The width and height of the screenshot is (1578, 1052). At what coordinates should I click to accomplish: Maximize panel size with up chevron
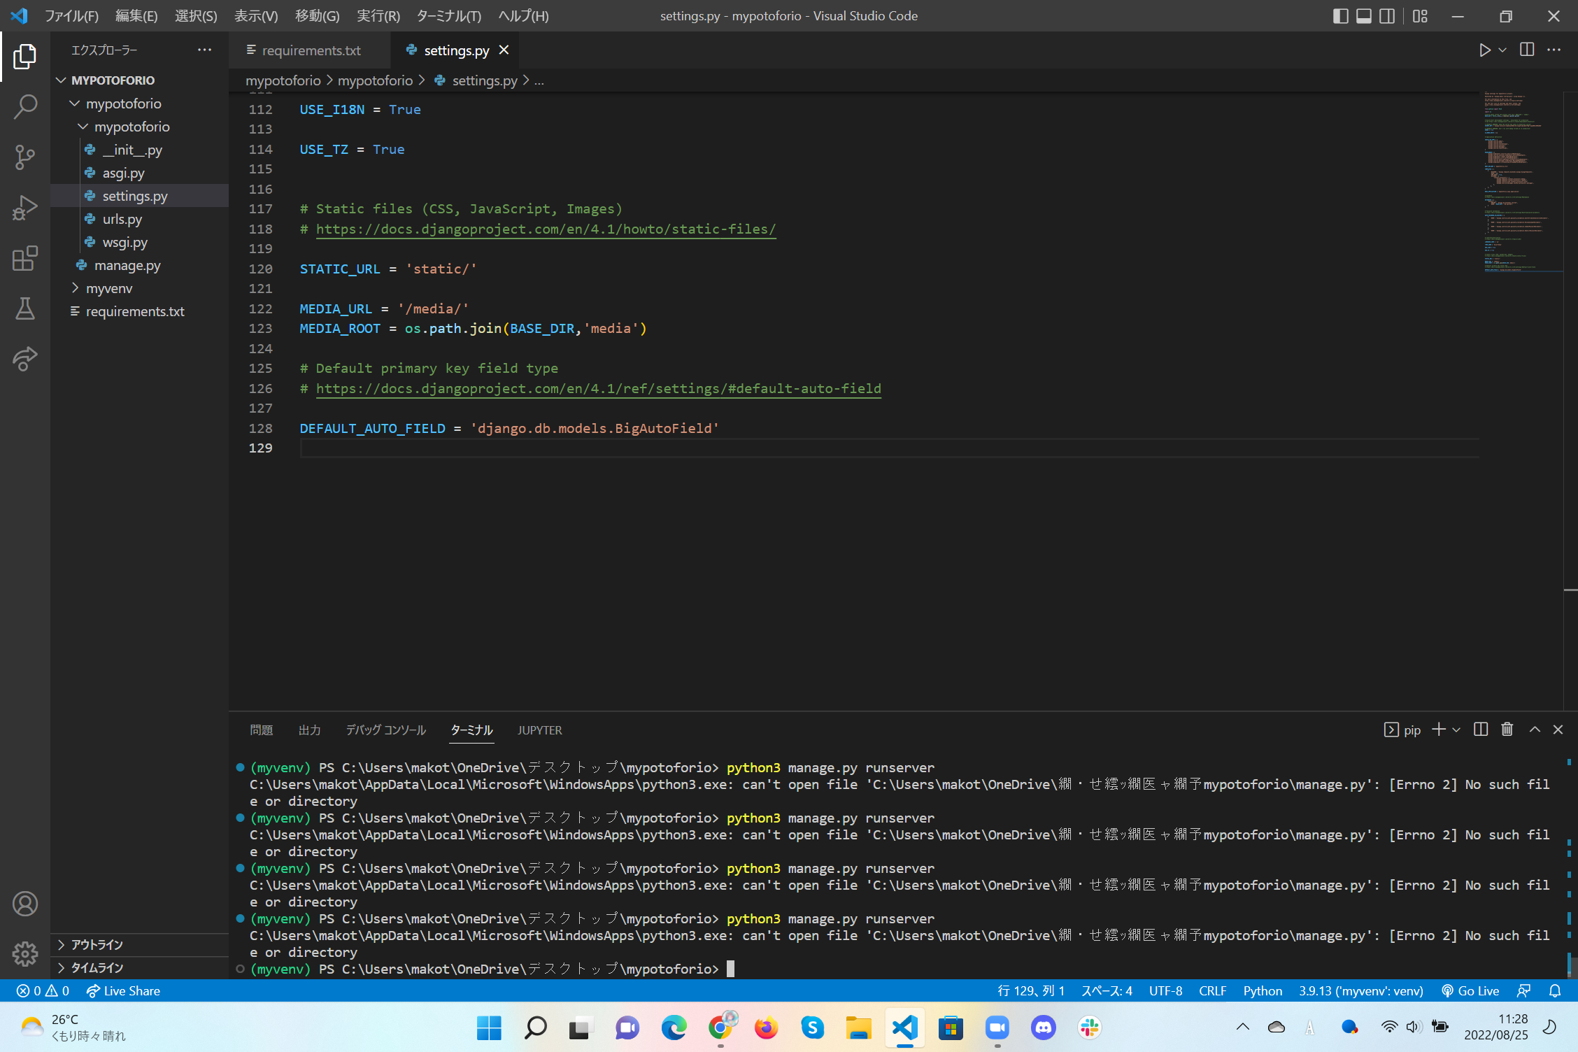pyautogui.click(x=1535, y=730)
